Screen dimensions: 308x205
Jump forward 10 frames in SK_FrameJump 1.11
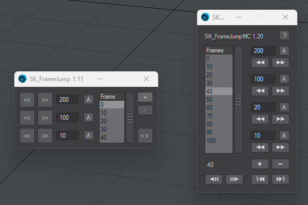(x=45, y=136)
